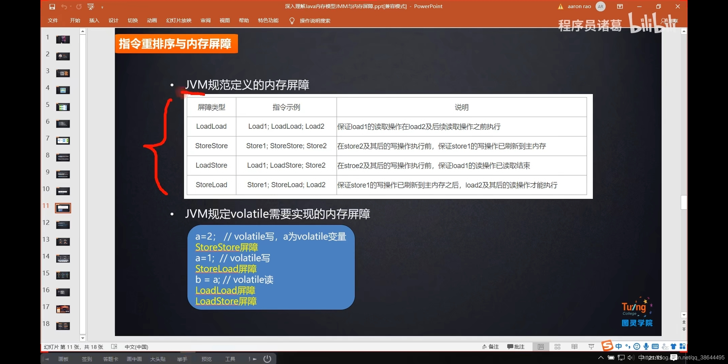Viewport: 728px width, 364px height.
Task: Click 签到 in bottom classroom toolbar
Action: [87, 359]
